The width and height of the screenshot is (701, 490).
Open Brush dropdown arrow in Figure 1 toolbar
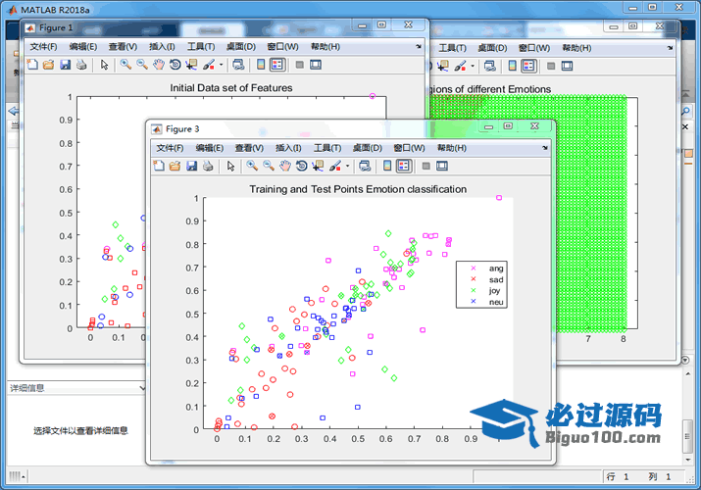point(221,65)
